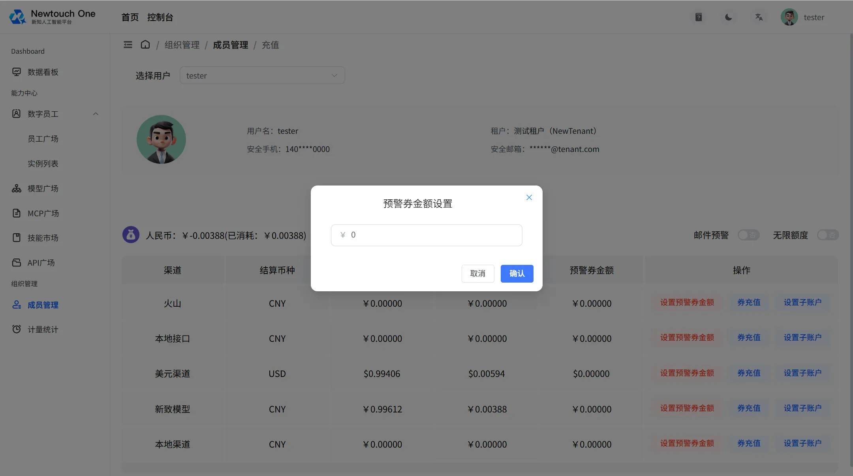This screenshot has height=476, width=853.
Task: Click 券充值 for the 本地渠道 row
Action: [749, 443]
